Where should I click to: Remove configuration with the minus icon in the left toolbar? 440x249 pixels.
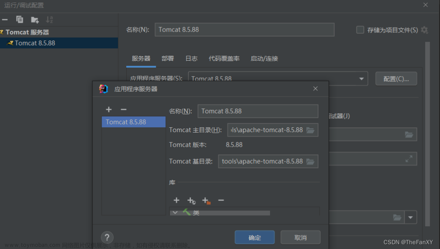(5, 20)
